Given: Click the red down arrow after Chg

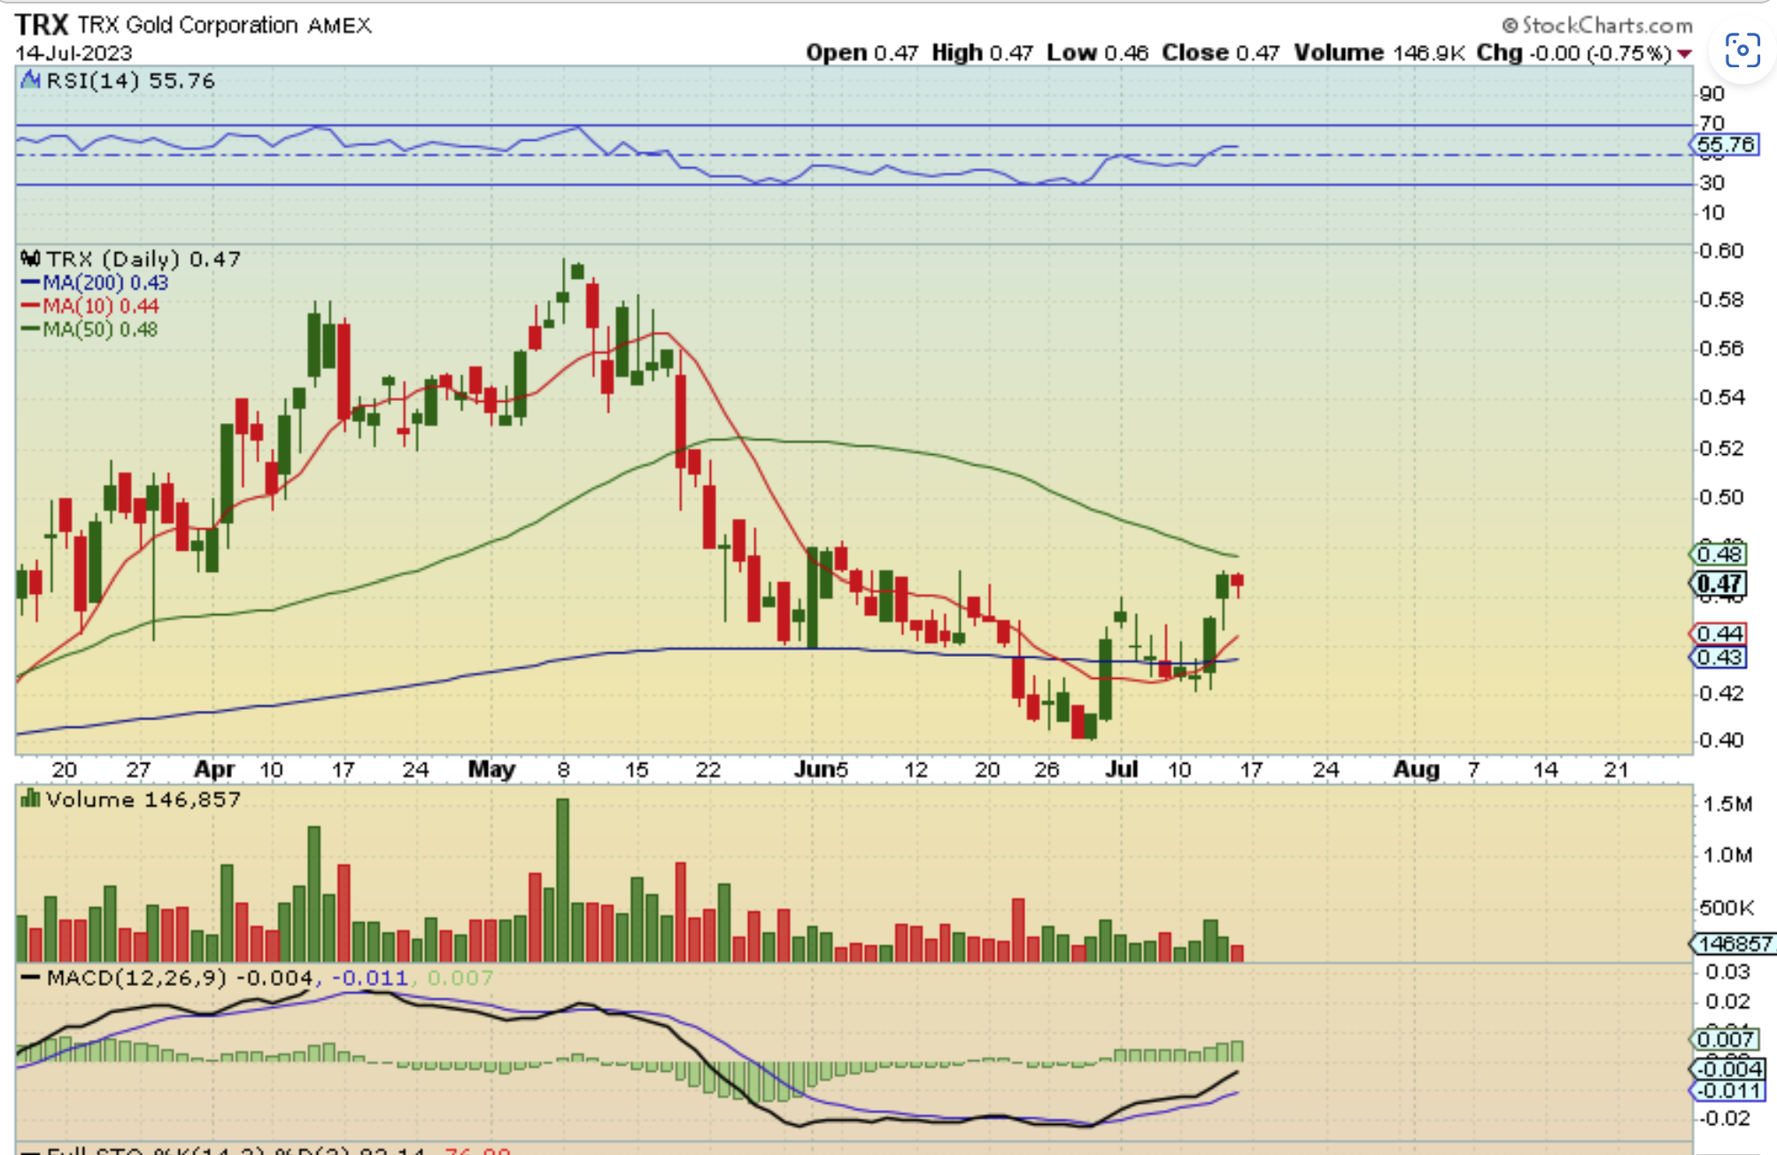Looking at the screenshot, I should coord(1684,54).
